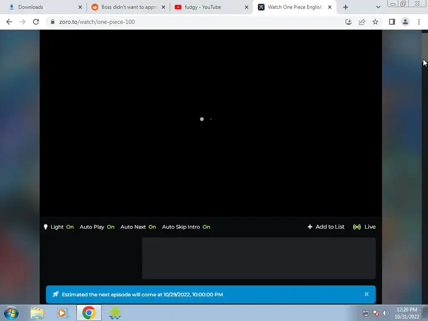Viewport: 428px width, 321px height.
Task: Click the volume speaker tray icon
Action: click(386, 313)
